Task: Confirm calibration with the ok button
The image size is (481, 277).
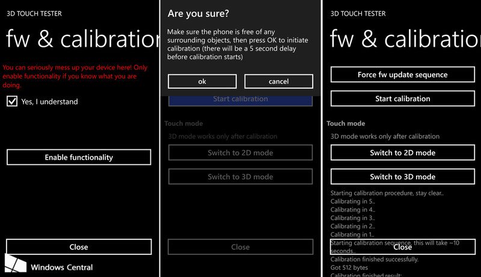Action: coord(202,82)
